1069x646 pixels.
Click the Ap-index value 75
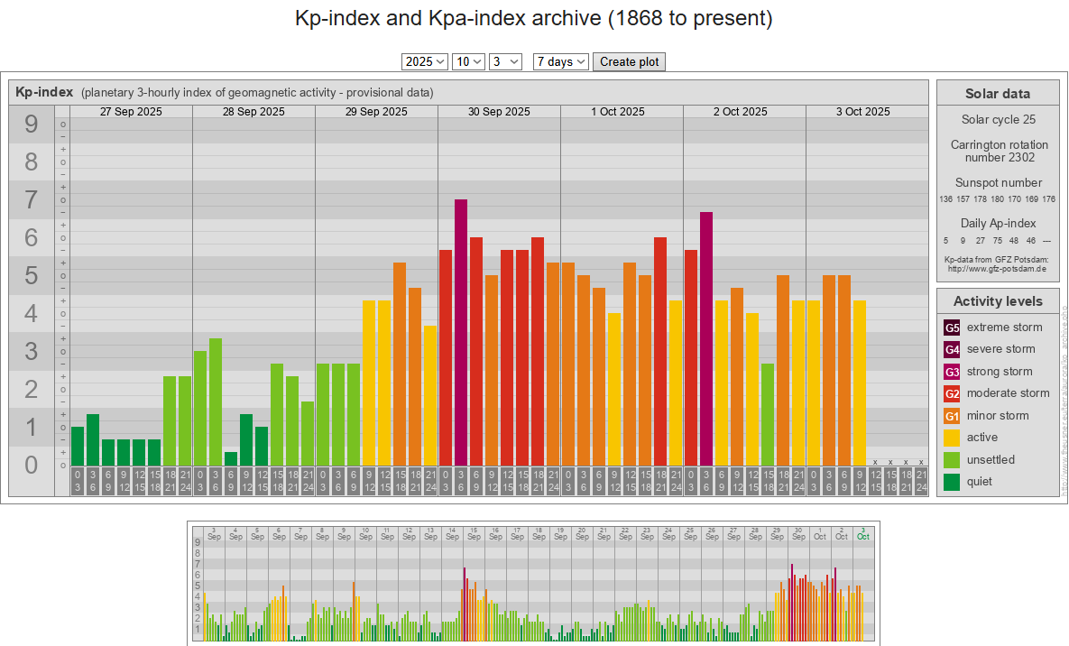[x=997, y=241]
